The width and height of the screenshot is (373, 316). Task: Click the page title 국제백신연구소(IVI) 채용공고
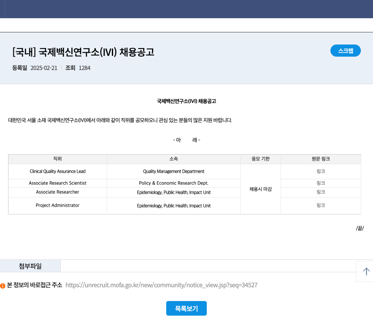tap(83, 52)
